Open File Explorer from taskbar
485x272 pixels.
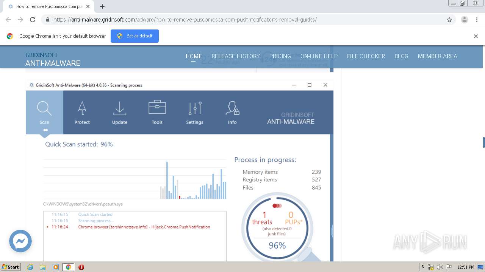tap(43, 267)
